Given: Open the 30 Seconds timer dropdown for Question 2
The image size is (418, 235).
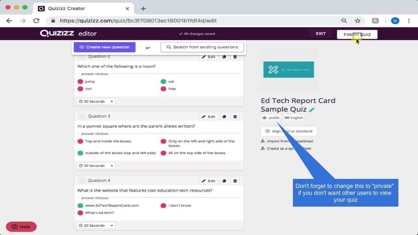Looking at the screenshot, I should point(95,101).
